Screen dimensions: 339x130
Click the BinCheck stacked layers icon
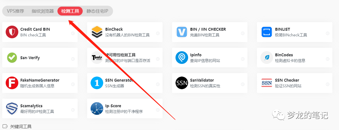(97, 32)
